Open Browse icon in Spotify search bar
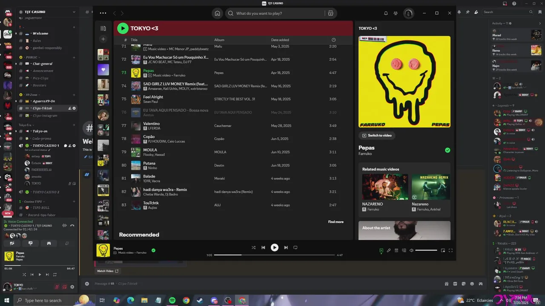This screenshot has height=306, width=545. point(330,13)
